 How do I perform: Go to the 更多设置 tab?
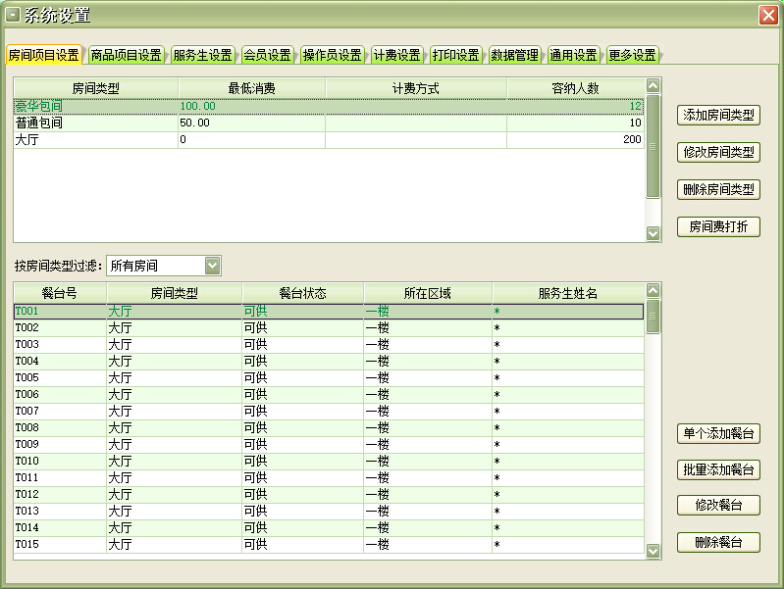(x=632, y=55)
